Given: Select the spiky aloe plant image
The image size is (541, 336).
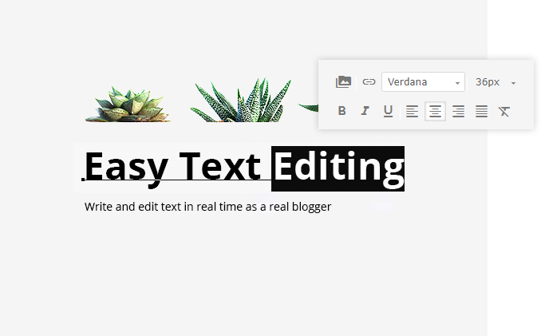Looking at the screenshot, I should 241,100.
